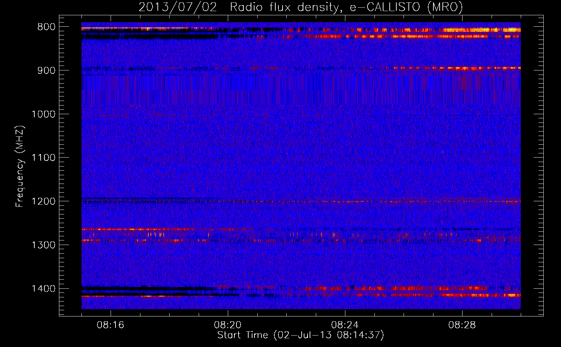Click the 08:20 time axis label
Image resolution: width=561 pixels, height=347 pixels.
(228, 325)
